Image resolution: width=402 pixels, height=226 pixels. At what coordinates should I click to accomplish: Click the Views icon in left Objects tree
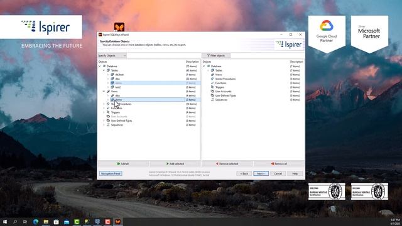click(108, 91)
